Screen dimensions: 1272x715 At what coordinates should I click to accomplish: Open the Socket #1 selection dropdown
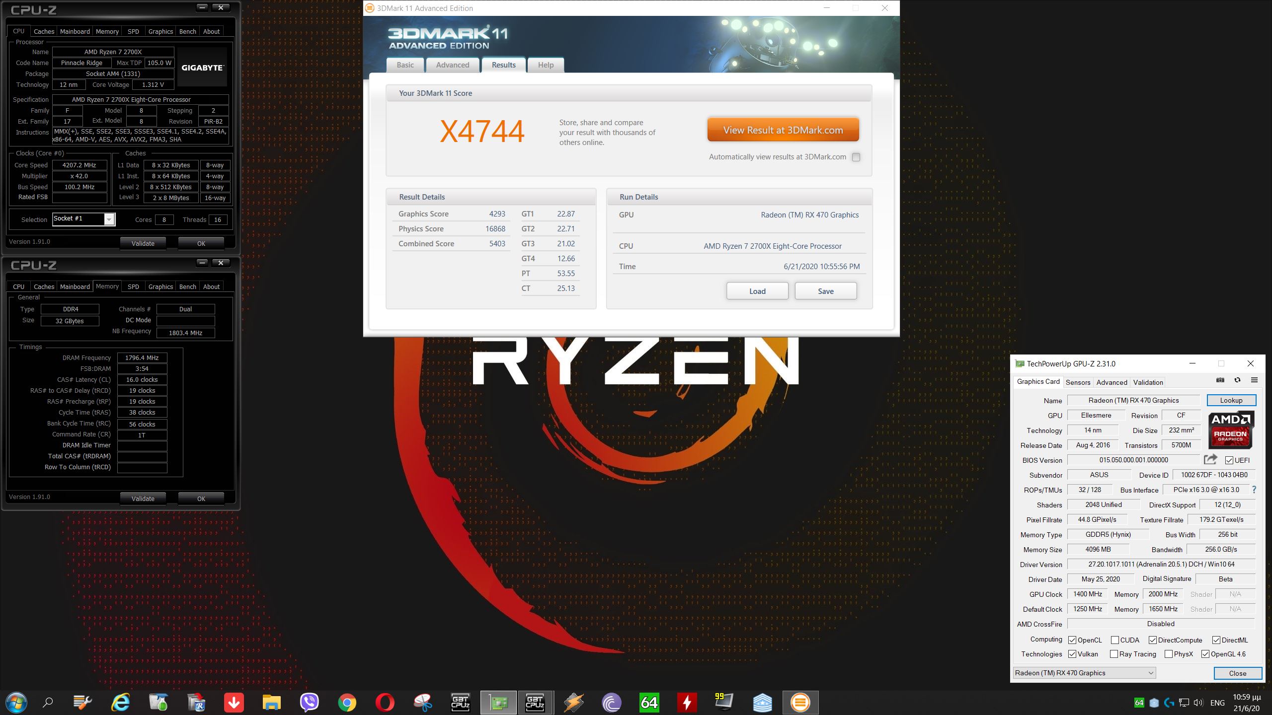coord(84,219)
